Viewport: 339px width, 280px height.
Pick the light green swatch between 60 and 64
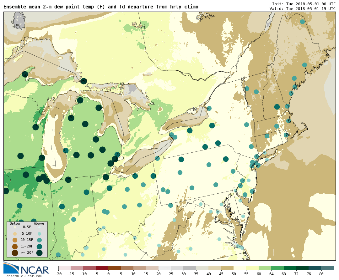(x=265, y=268)
